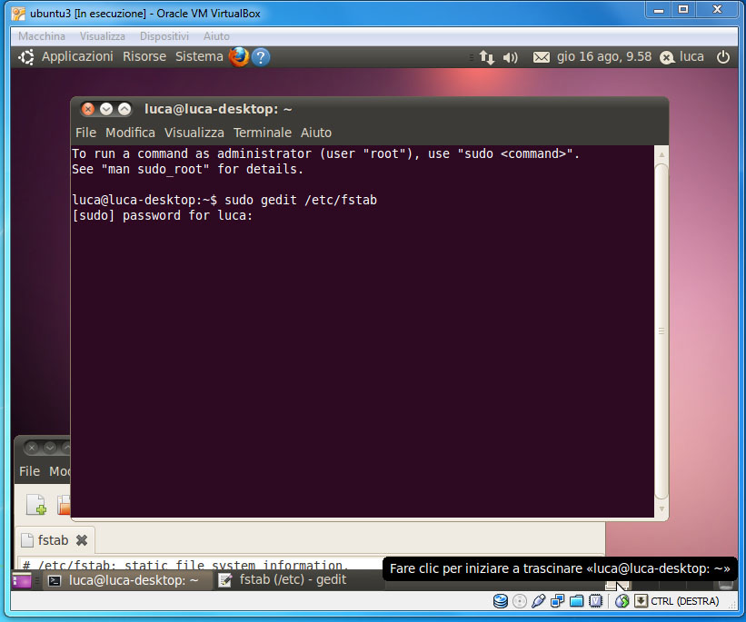Click the sudo gedit /etc/fstab command line
Image resolution: width=746 pixels, height=622 pixels.
click(x=224, y=200)
